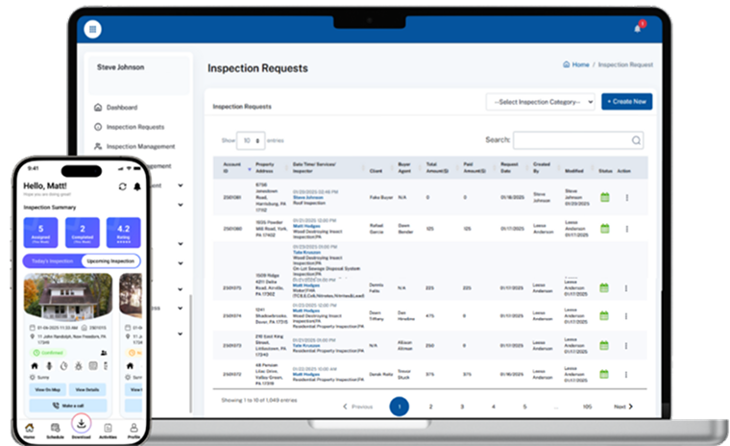Click status calendar icon for Rafael Garcia row
The width and height of the screenshot is (730, 446).
[605, 229]
